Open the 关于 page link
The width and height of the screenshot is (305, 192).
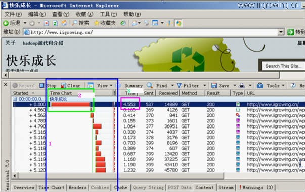(10, 43)
